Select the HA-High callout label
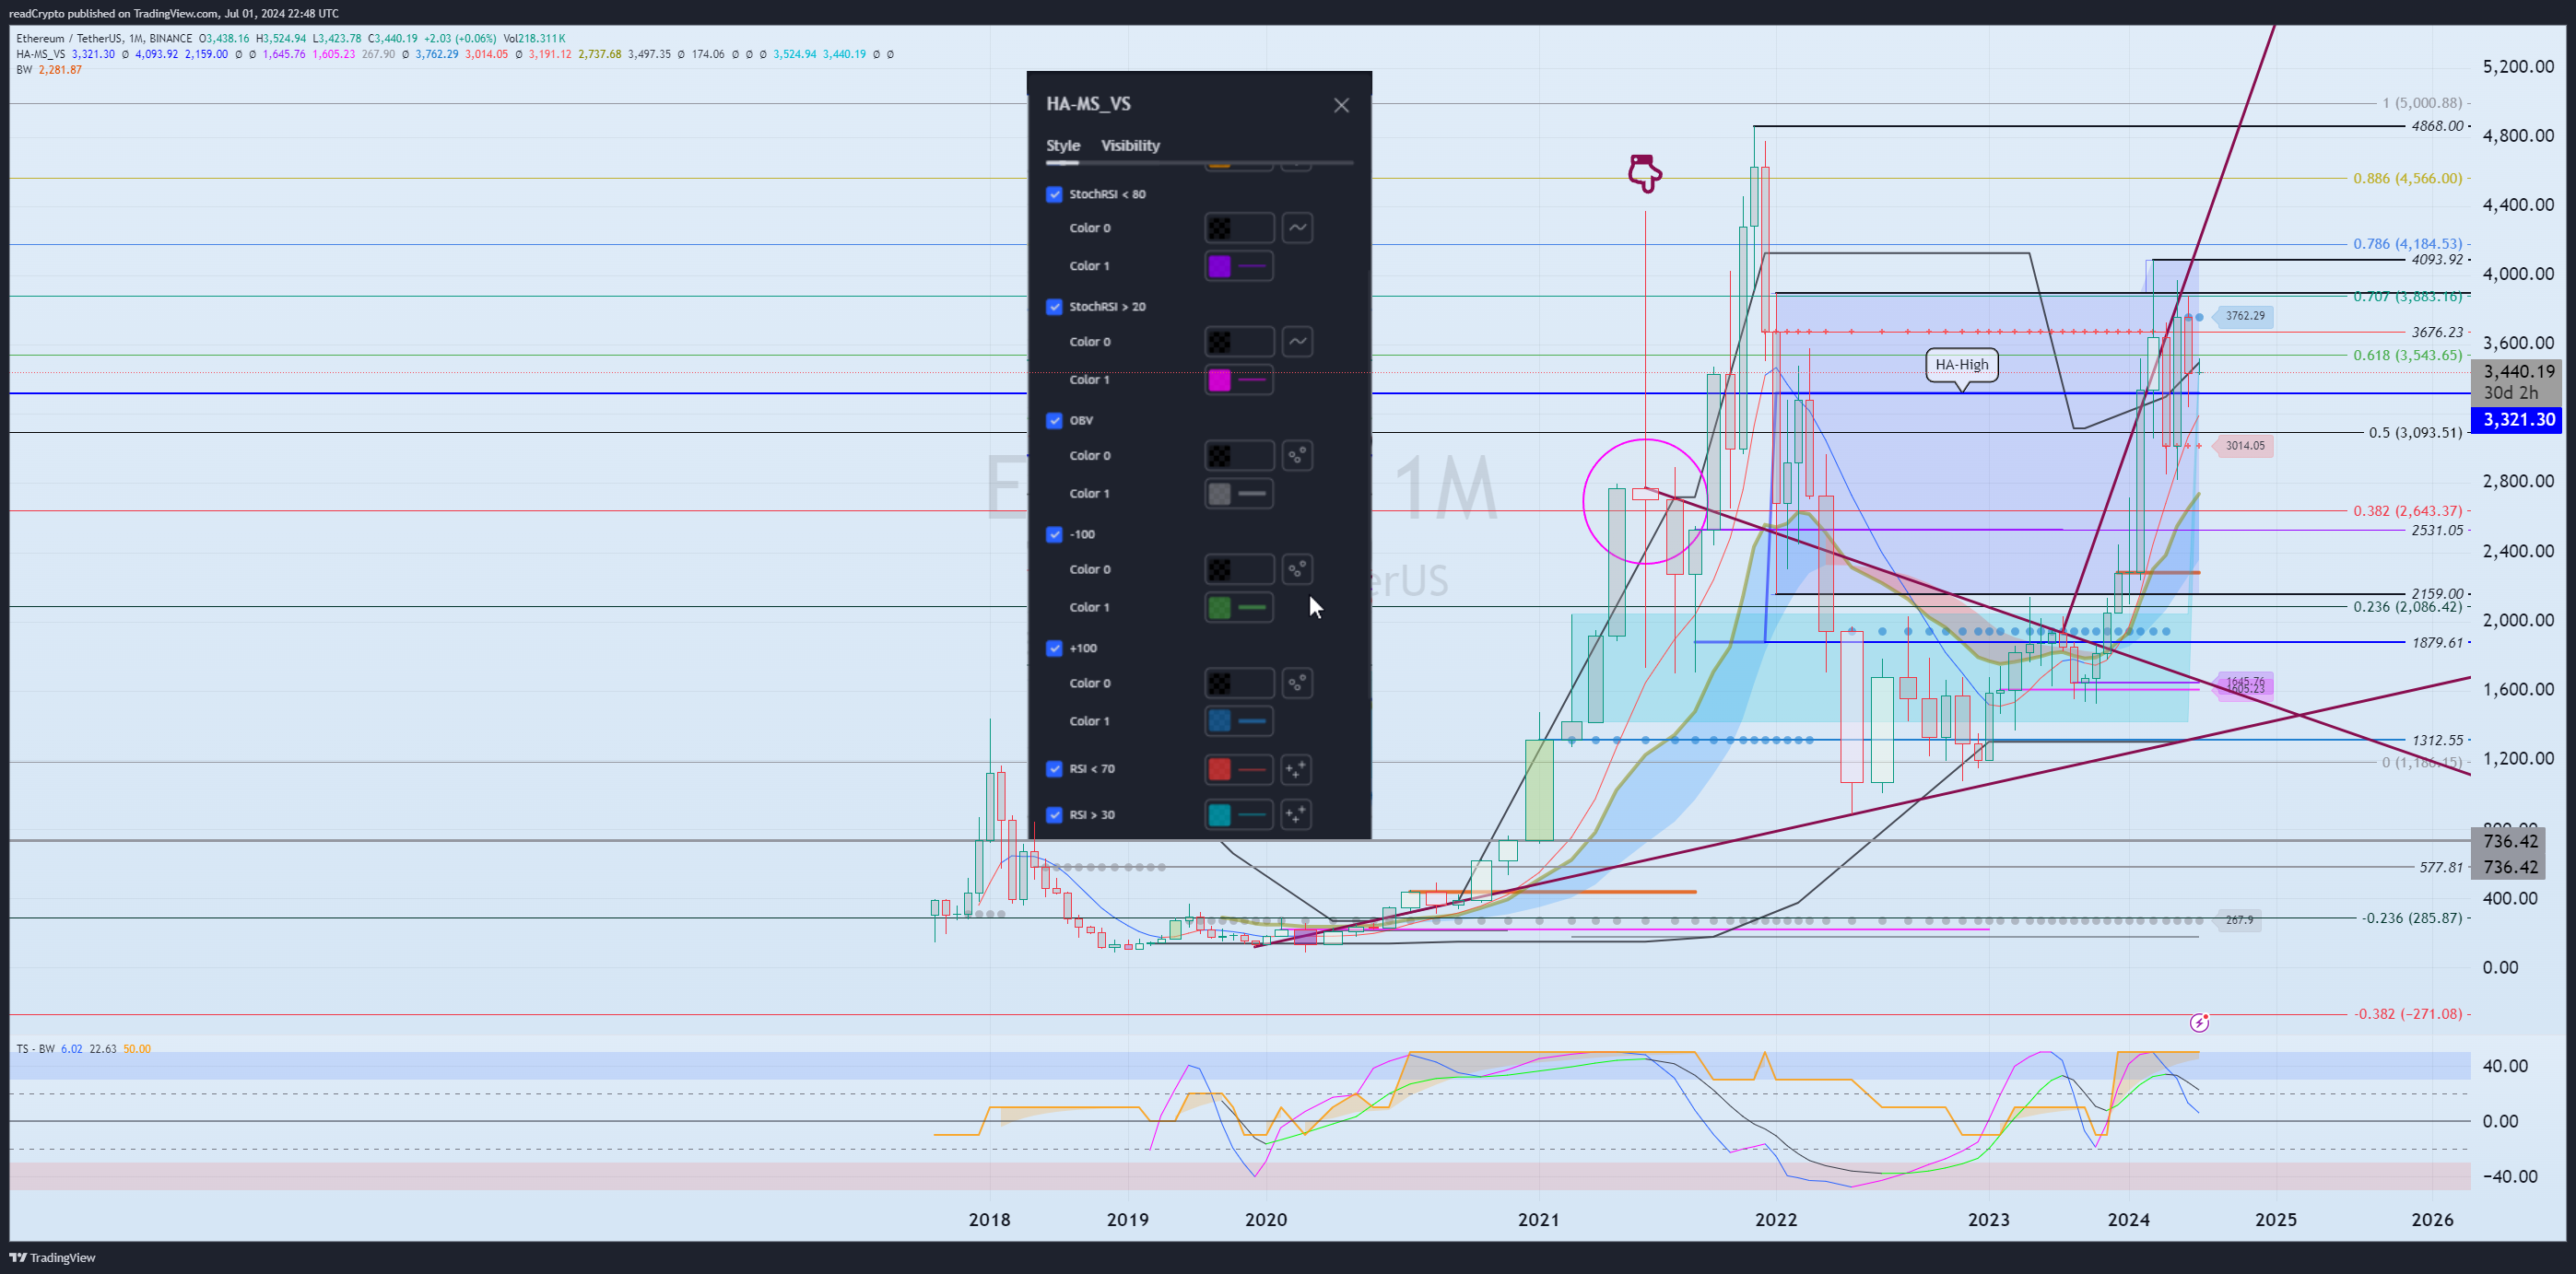Image resolution: width=2576 pixels, height=1274 pixels. (1961, 365)
